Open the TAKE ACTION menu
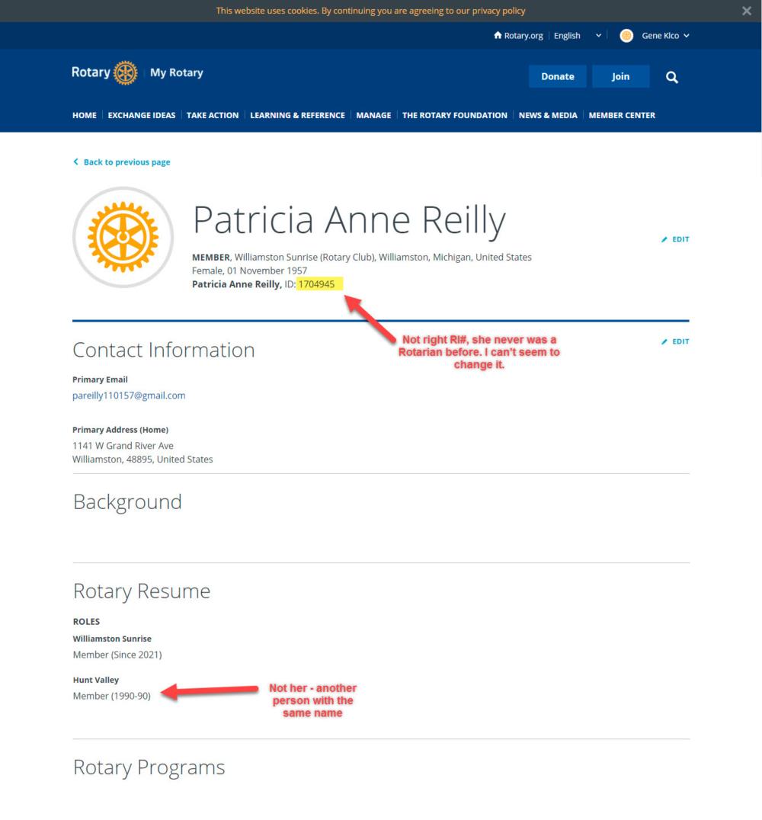Viewport: 762px width, 820px height. click(x=213, y=115)
